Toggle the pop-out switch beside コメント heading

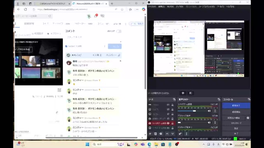coord(119,31)
